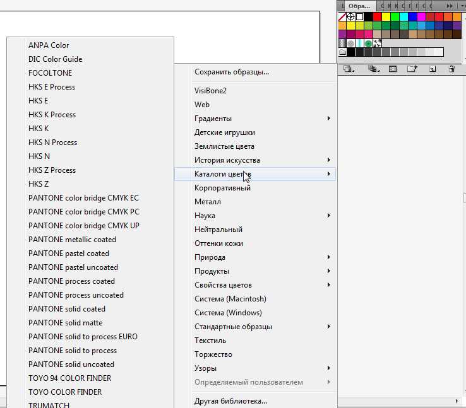The image size is (466, 408).
Task: Open the Нейтральный swatch library
Action: click(255, 230)
